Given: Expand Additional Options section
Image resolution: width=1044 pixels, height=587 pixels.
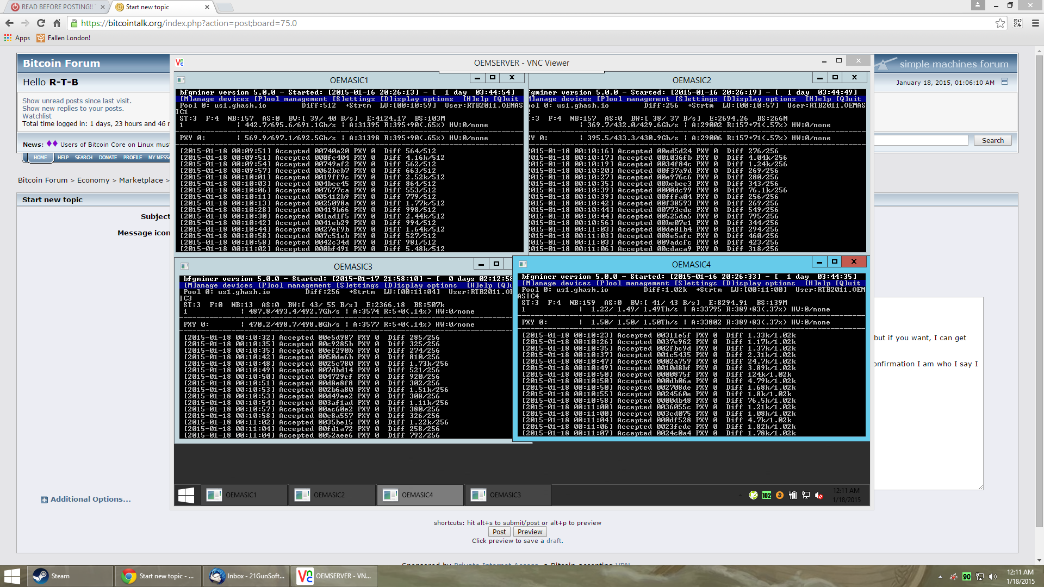Looking at the screenshot, I should pyautogui.click(x=90, y=499).
